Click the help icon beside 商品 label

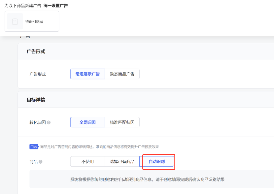coord(41,162)
